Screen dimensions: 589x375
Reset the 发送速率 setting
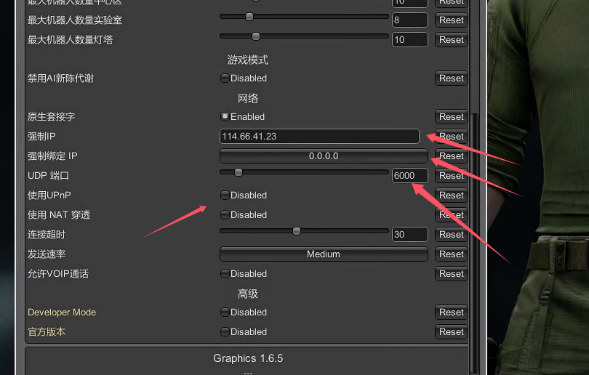(451, 254)
